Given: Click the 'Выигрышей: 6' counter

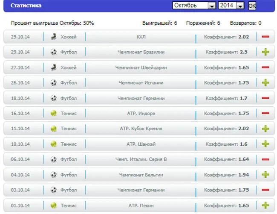Looking at the screenshot, I should click(159, 23).
